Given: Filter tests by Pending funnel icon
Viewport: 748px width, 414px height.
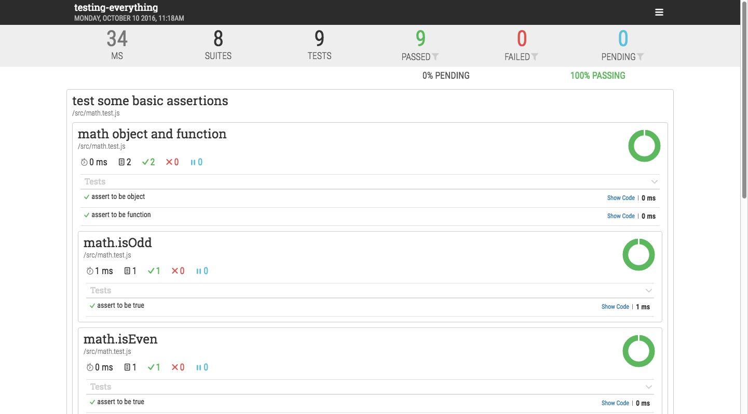Looking at the screenshot, I should (x=641, y=57).
